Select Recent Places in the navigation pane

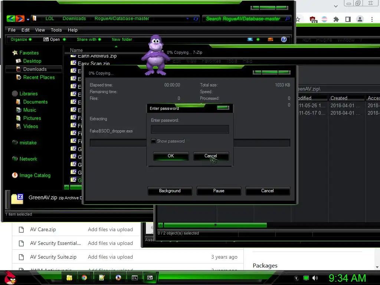click(x=39, y=77)
